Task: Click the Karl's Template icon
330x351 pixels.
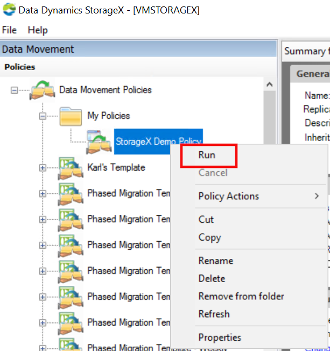Action: point(71,168)
